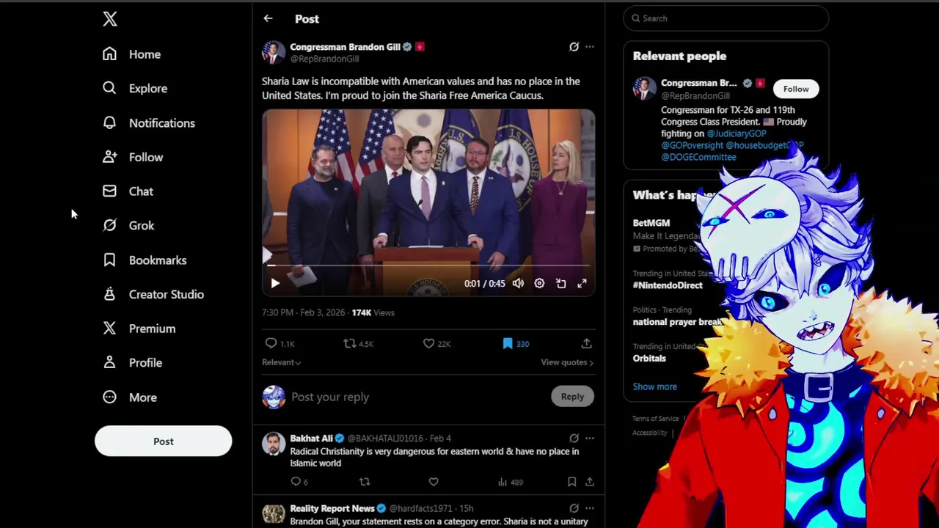
Task: Click the X logo icon
Action: pyautogui.click(x=110, y=19)
